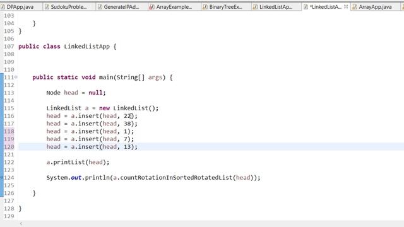Click line number 116 in the gutter
Viewport: 404px width, 227px height.
pyautogui.click(x=9, y=116)
